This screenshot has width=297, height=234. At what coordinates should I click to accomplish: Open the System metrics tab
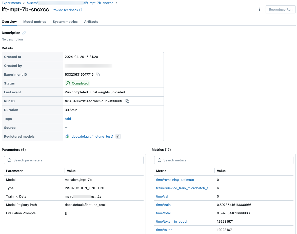[65, 22]
